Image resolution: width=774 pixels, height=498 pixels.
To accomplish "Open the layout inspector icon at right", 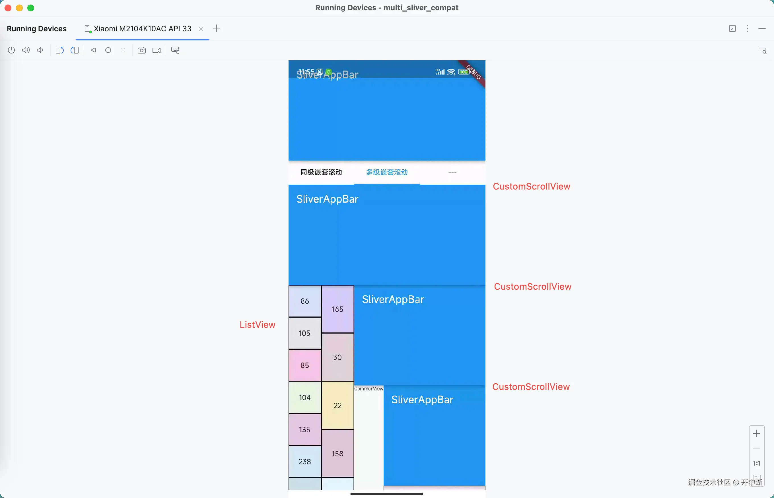I will tap(762, 50).
